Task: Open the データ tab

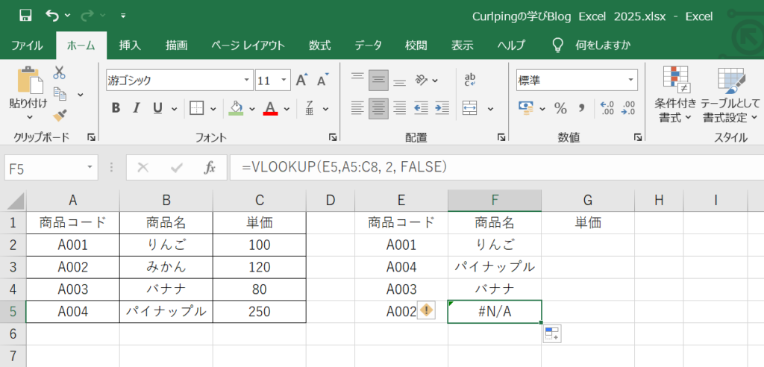Action: point(368,46)
